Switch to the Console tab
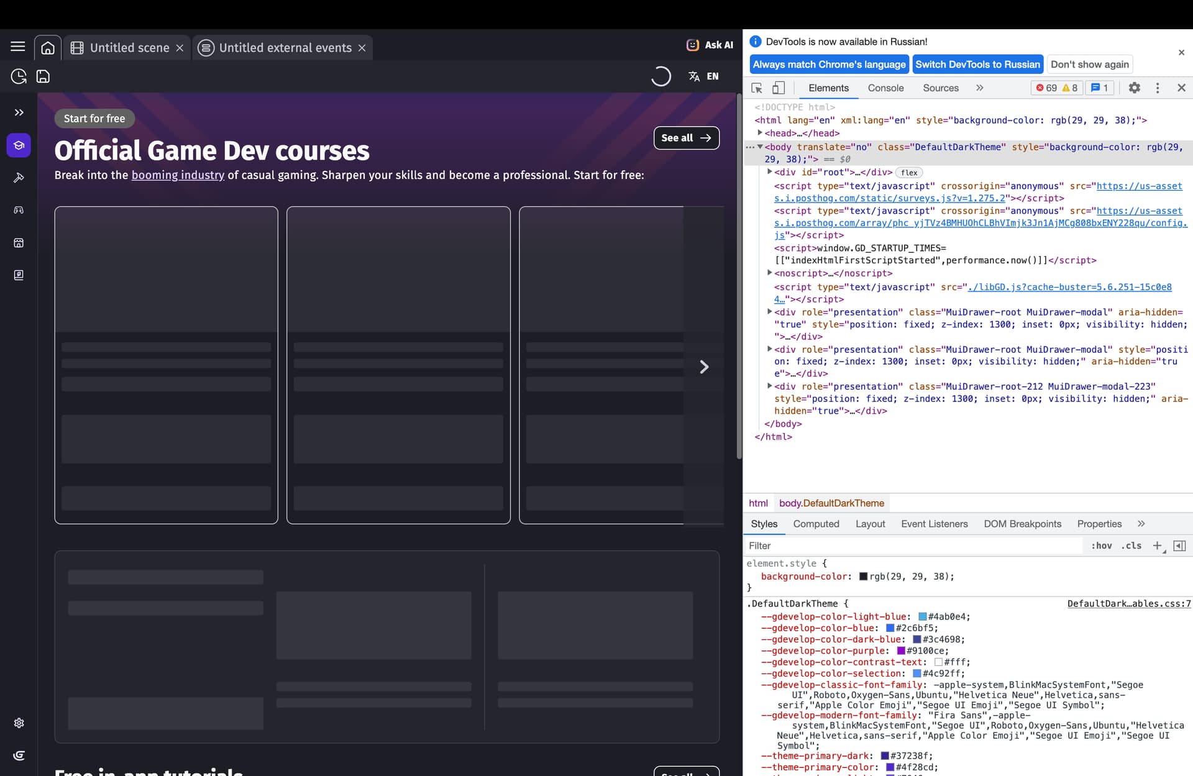 pyautogui.click(x=885, y=88)
